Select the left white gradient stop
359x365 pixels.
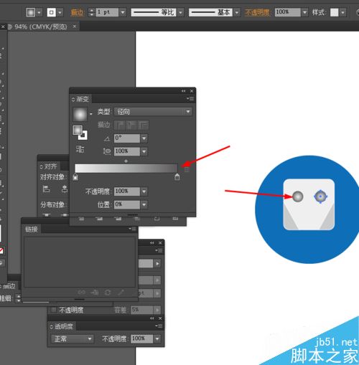[x=75, y=177]
